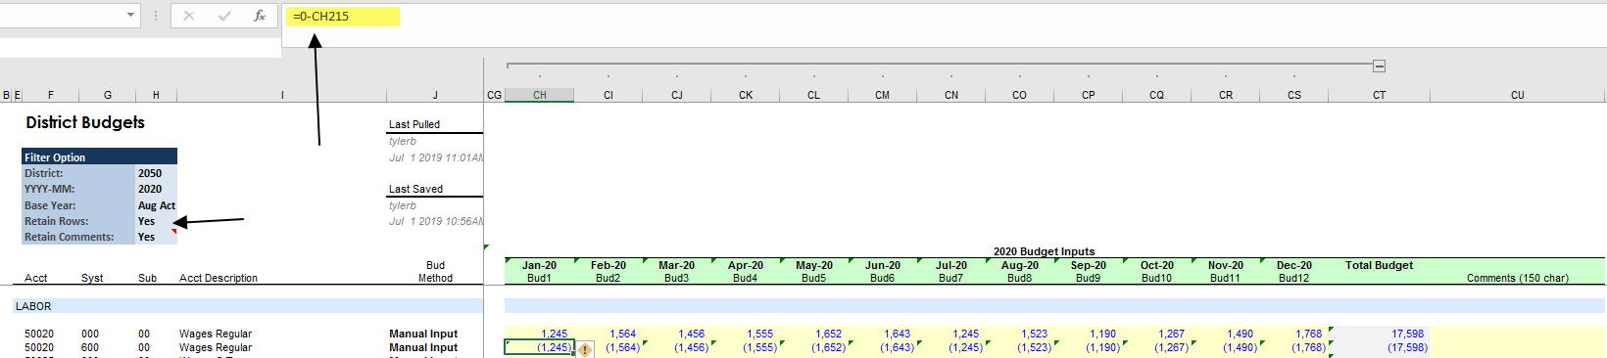The image size is (1607, 358).
Task: Click the Acct Description column heading
Action: [x=219, y=278]
